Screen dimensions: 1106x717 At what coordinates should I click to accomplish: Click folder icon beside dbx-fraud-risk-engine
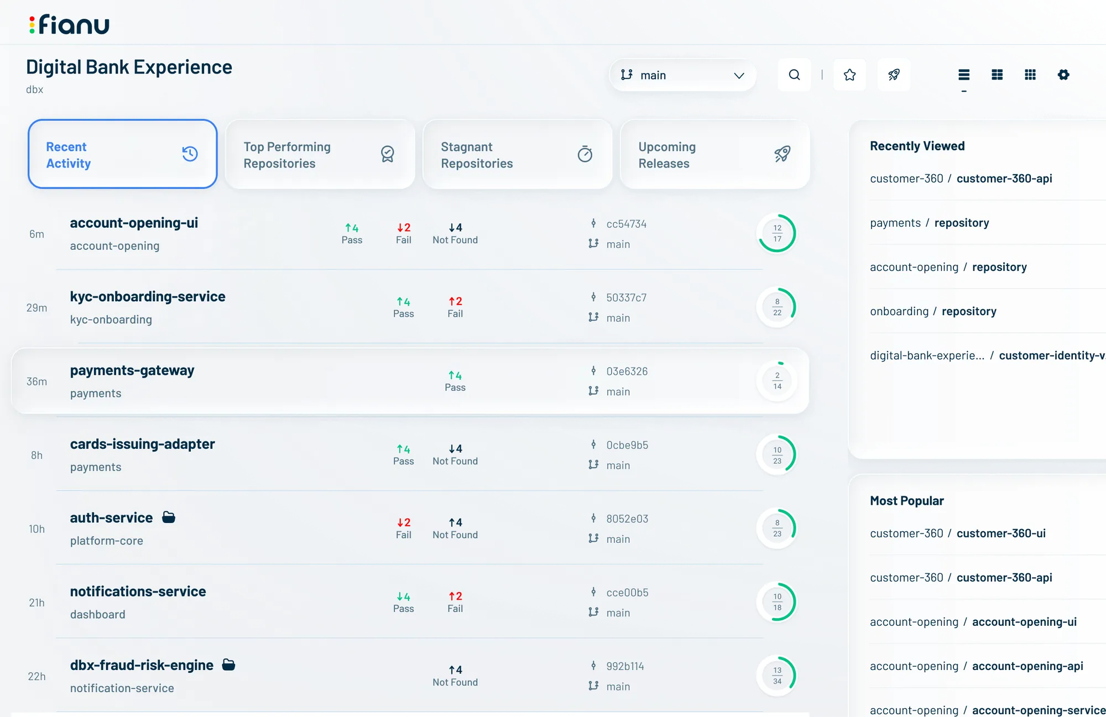pos(228,664)
